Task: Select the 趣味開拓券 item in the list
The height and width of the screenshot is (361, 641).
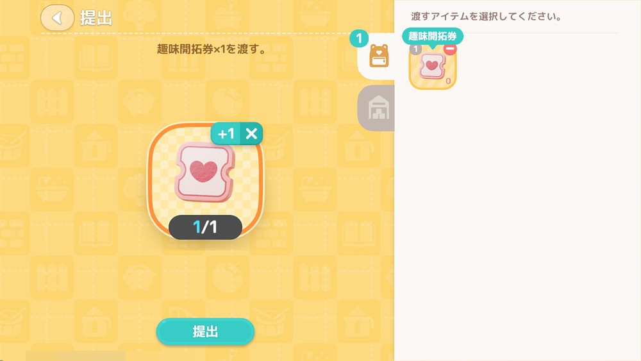Action: (x=433, y=67)
